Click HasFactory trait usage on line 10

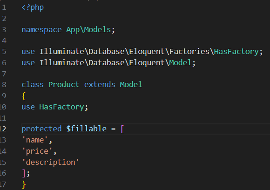tap(61, 107)
